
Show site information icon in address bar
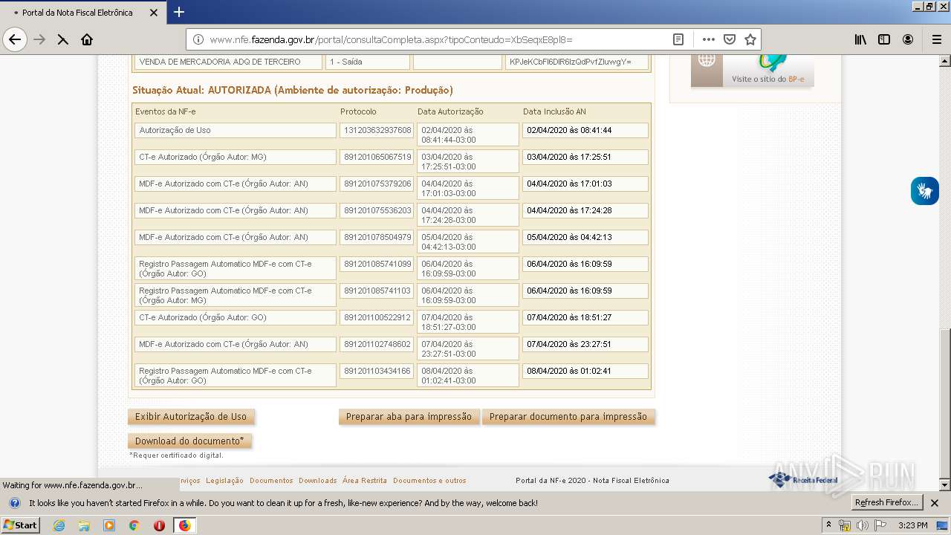click(x=198, y=39)
